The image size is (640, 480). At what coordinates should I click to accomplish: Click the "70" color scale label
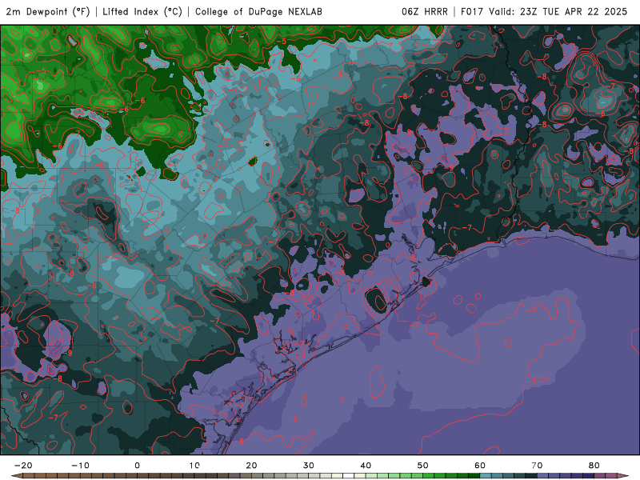(x=537, y=466)
